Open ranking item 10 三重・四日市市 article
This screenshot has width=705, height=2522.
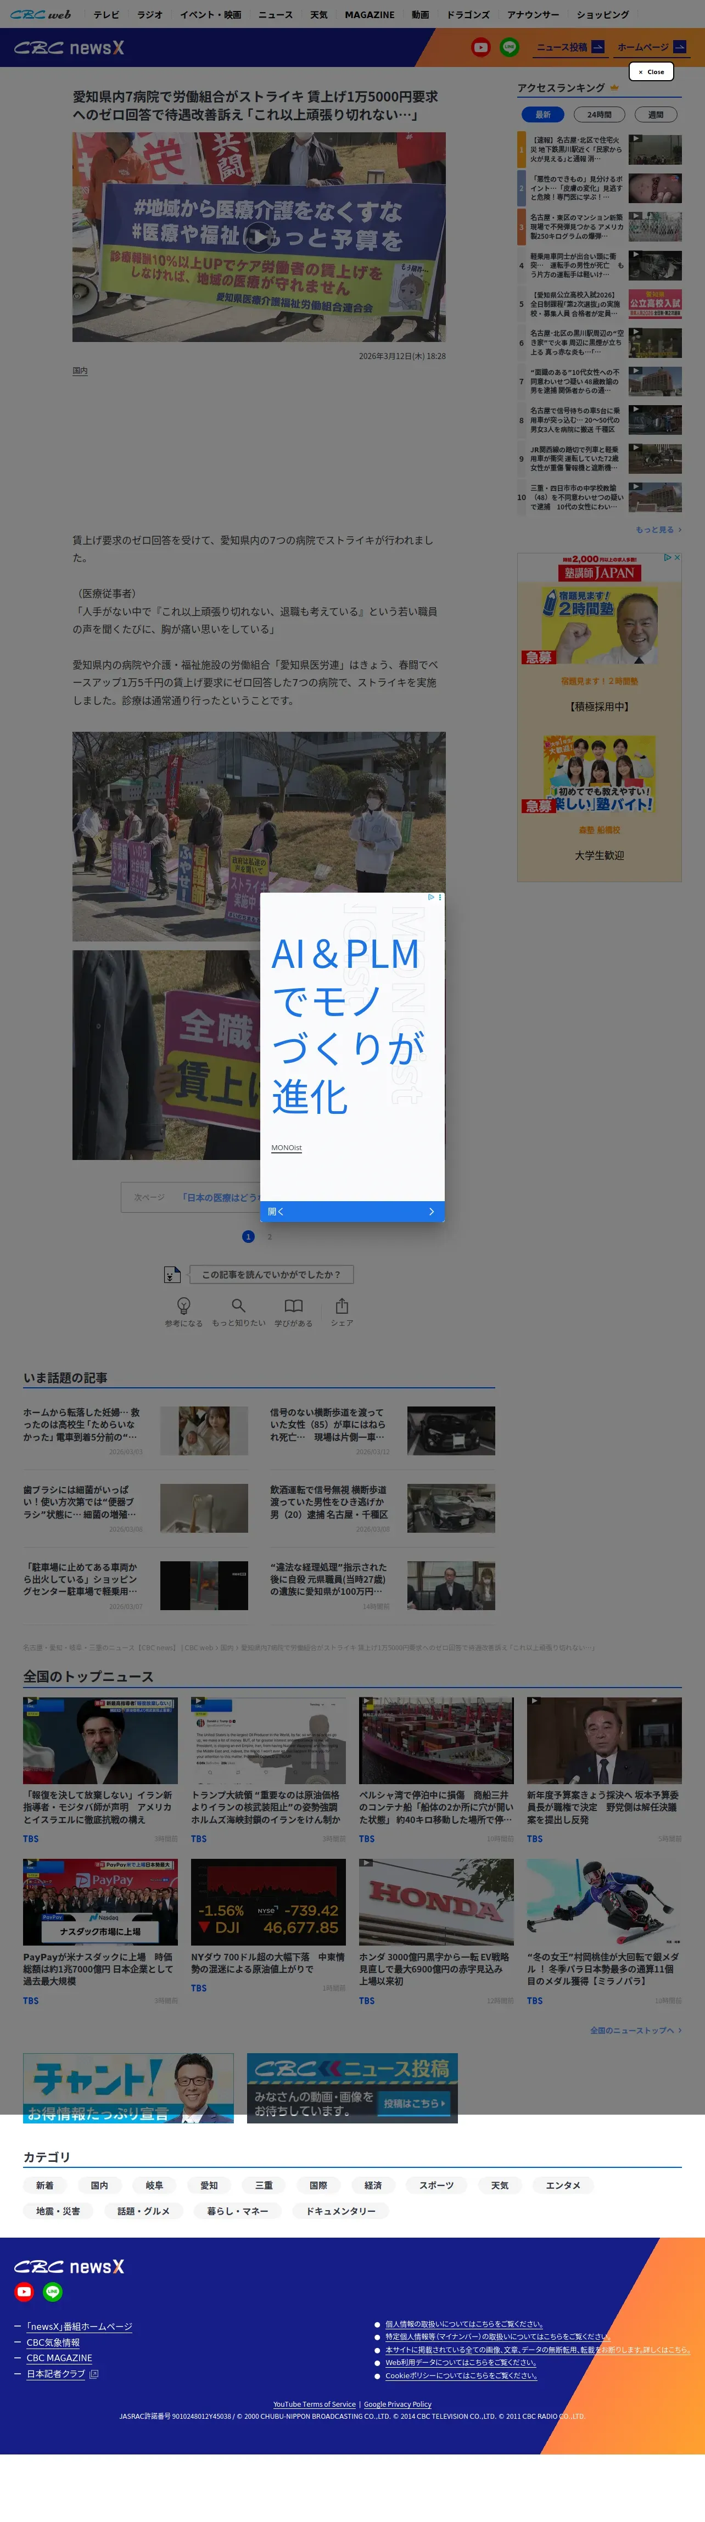pos(599,497)
